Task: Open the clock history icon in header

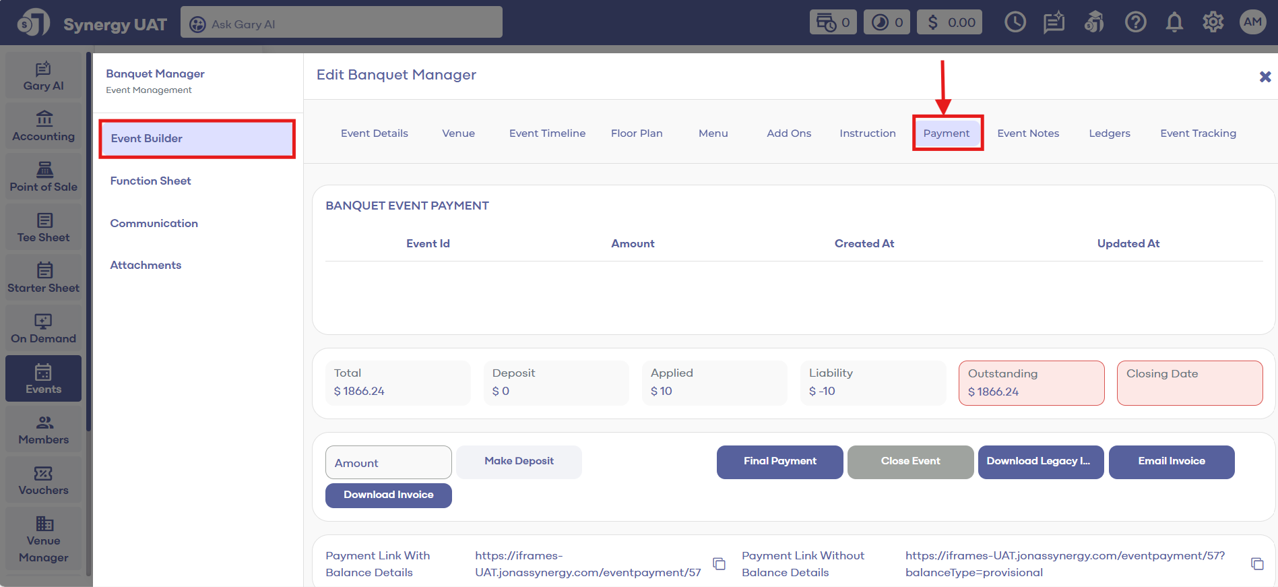Action: click(x=1015, y=23)
